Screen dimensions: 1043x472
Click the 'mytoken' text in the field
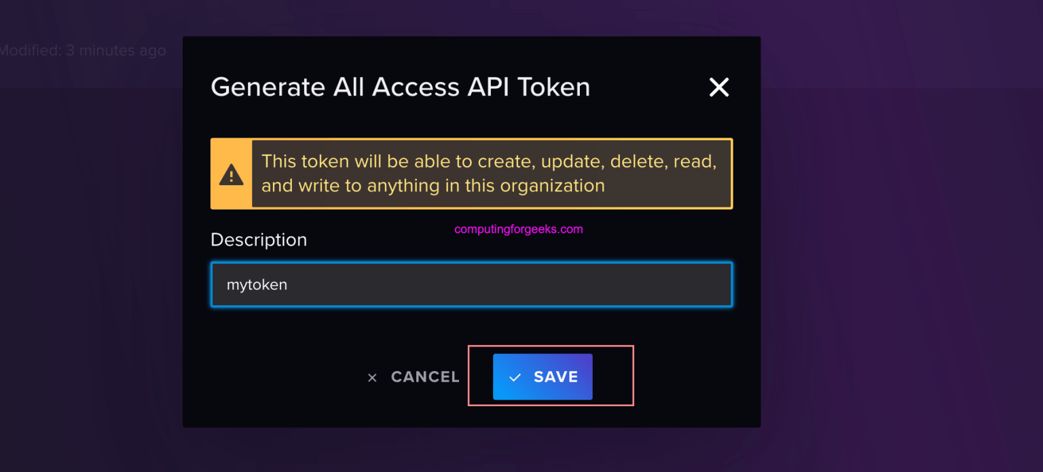(x=257, y=285)
